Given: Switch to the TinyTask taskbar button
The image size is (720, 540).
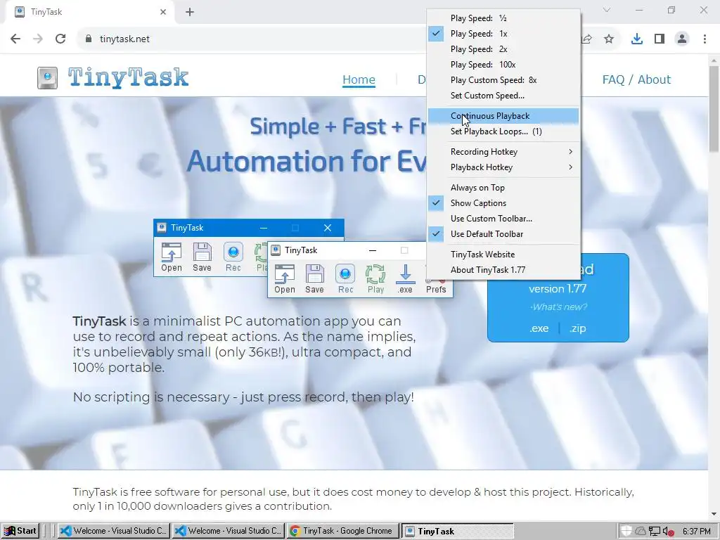Looking at the screenshot, I should (x=457, y=532).
